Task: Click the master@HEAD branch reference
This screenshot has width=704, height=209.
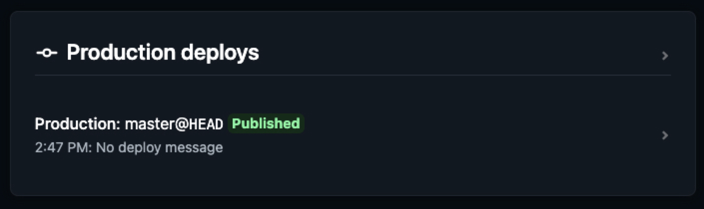Action: pyautogui.click(x=173, y=124)
